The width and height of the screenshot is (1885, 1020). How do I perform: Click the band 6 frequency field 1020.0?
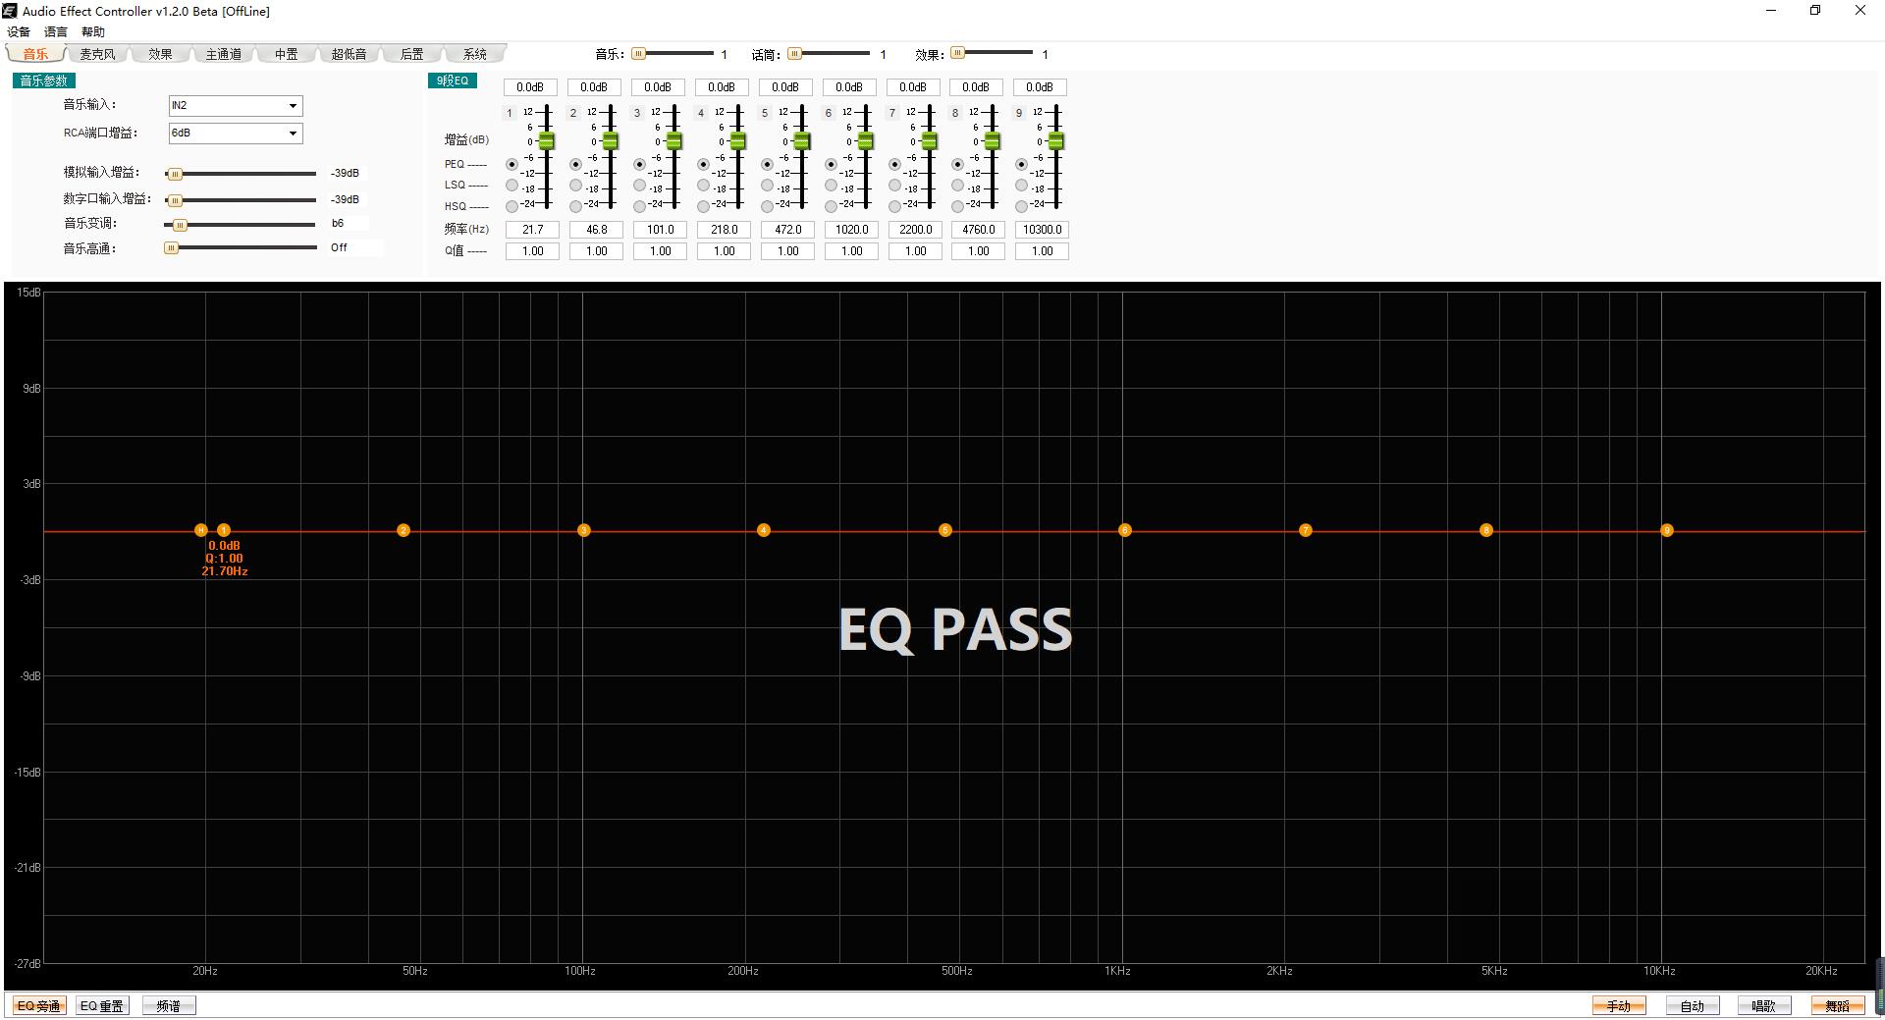851,230
